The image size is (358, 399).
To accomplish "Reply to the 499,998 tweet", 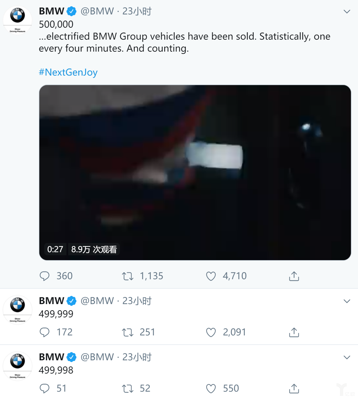I will pos(45,389).
